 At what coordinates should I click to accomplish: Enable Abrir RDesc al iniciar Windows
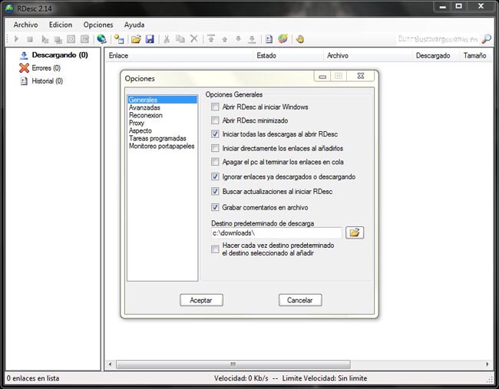tap(216, 107)
